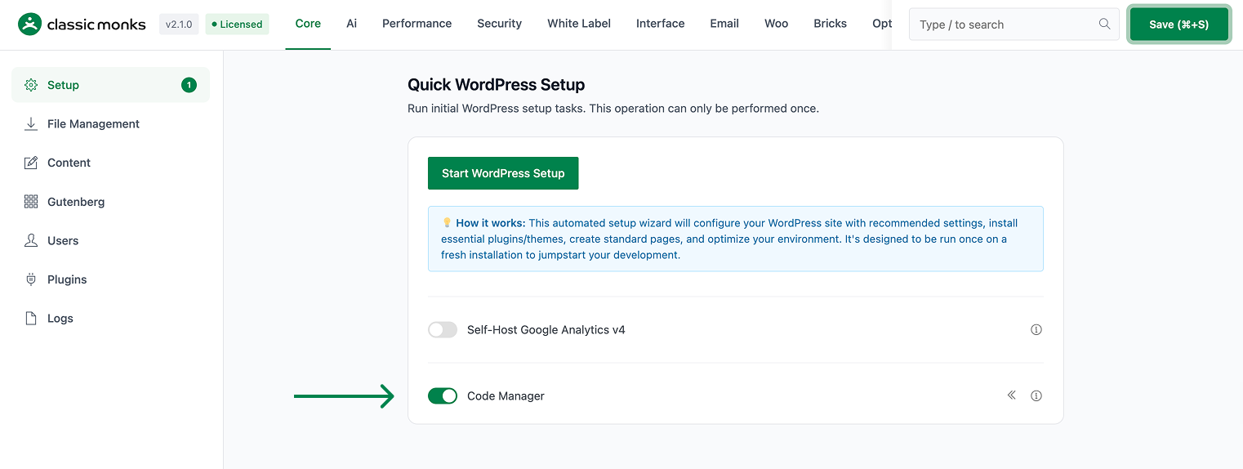Open the White Label tab
Viewport: 1243px width, 469px height.
point(579,24)
